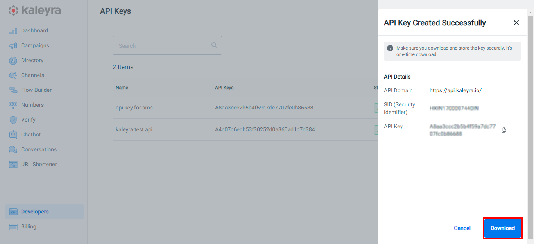Click the API Details heading
The image size is (534, 244).
[397, 77]
